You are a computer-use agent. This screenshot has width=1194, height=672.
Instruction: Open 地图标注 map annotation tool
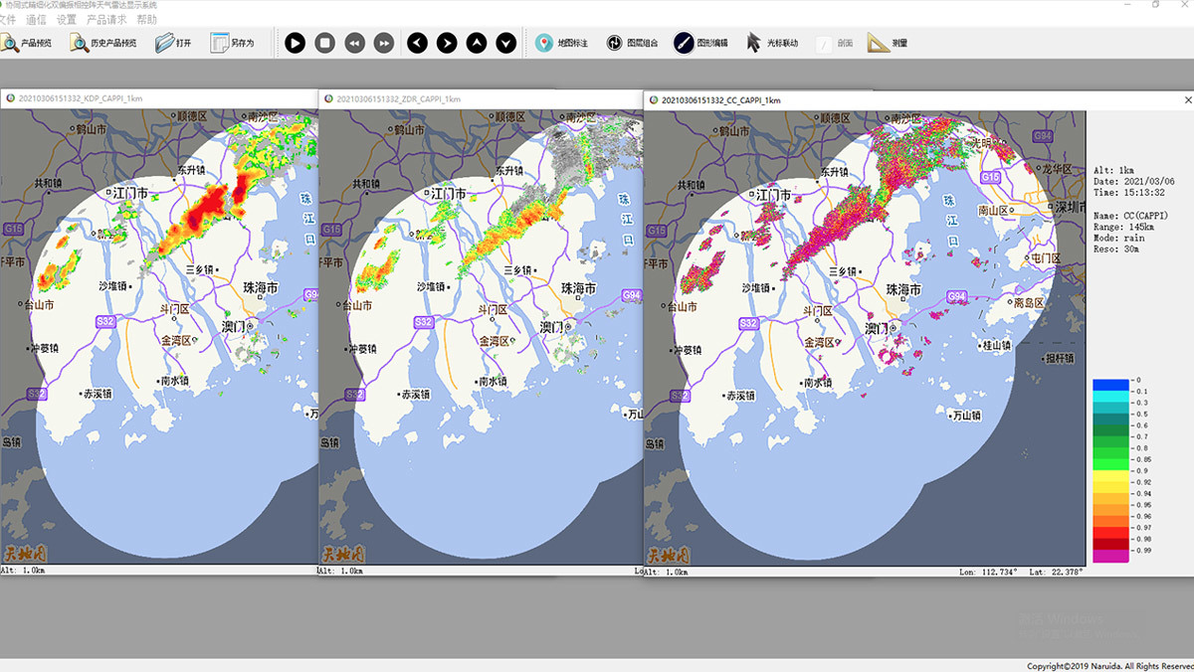coord(561,43)
